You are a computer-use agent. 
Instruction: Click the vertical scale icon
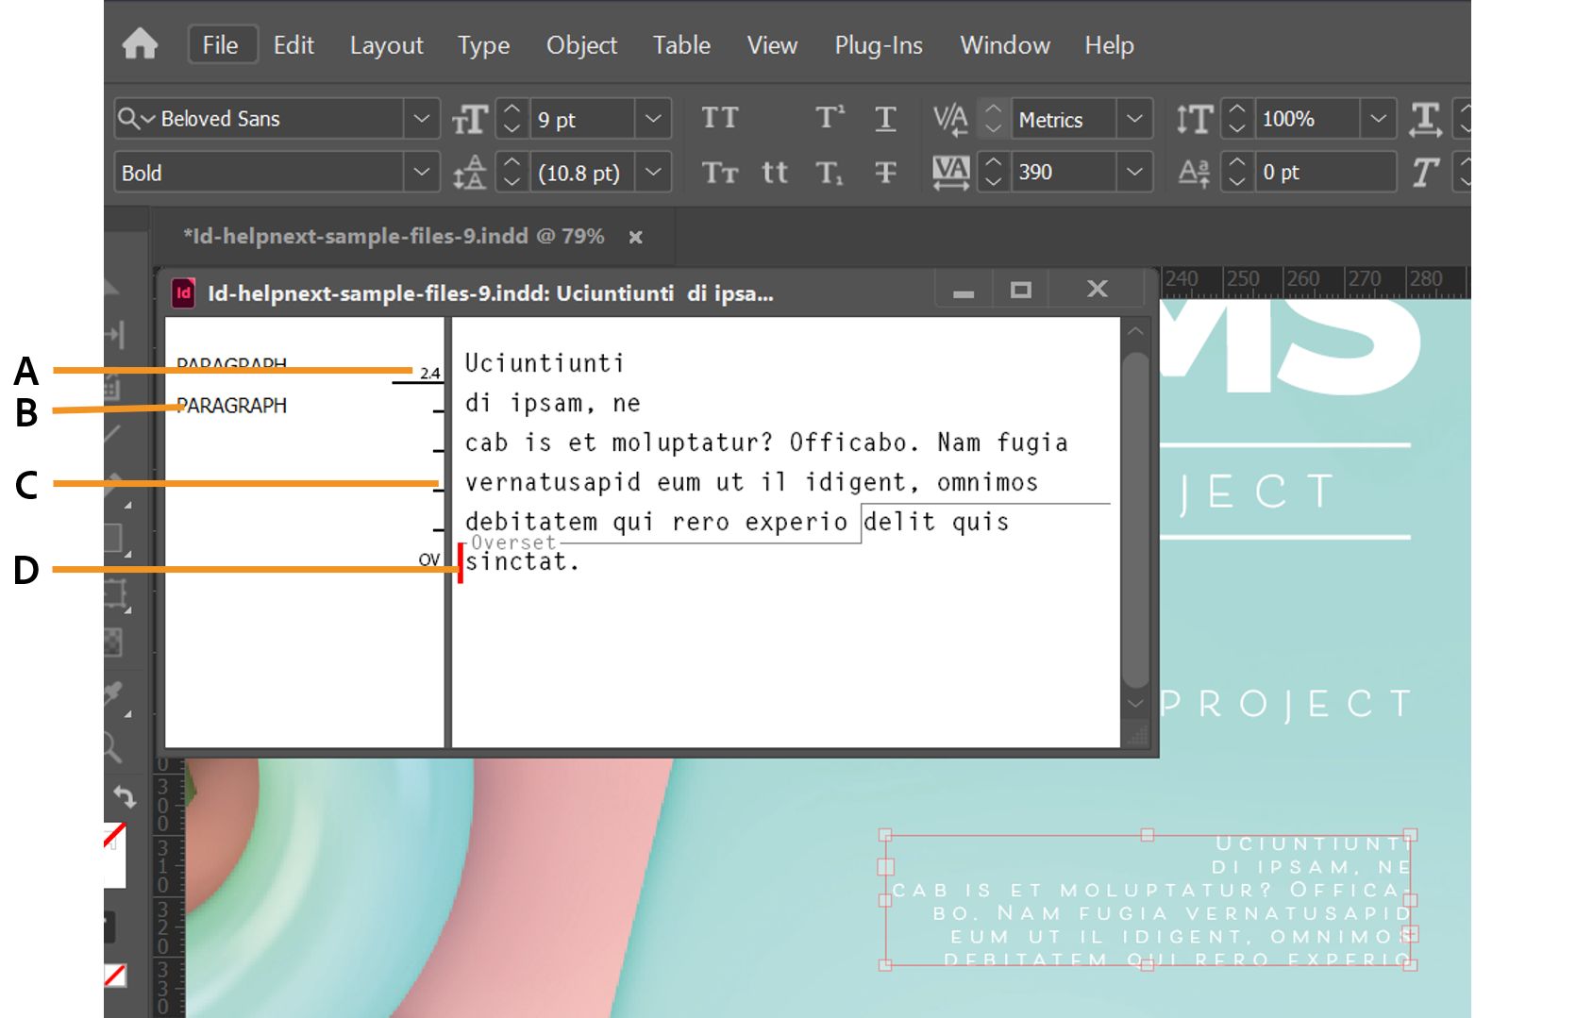coord(1195,119)
